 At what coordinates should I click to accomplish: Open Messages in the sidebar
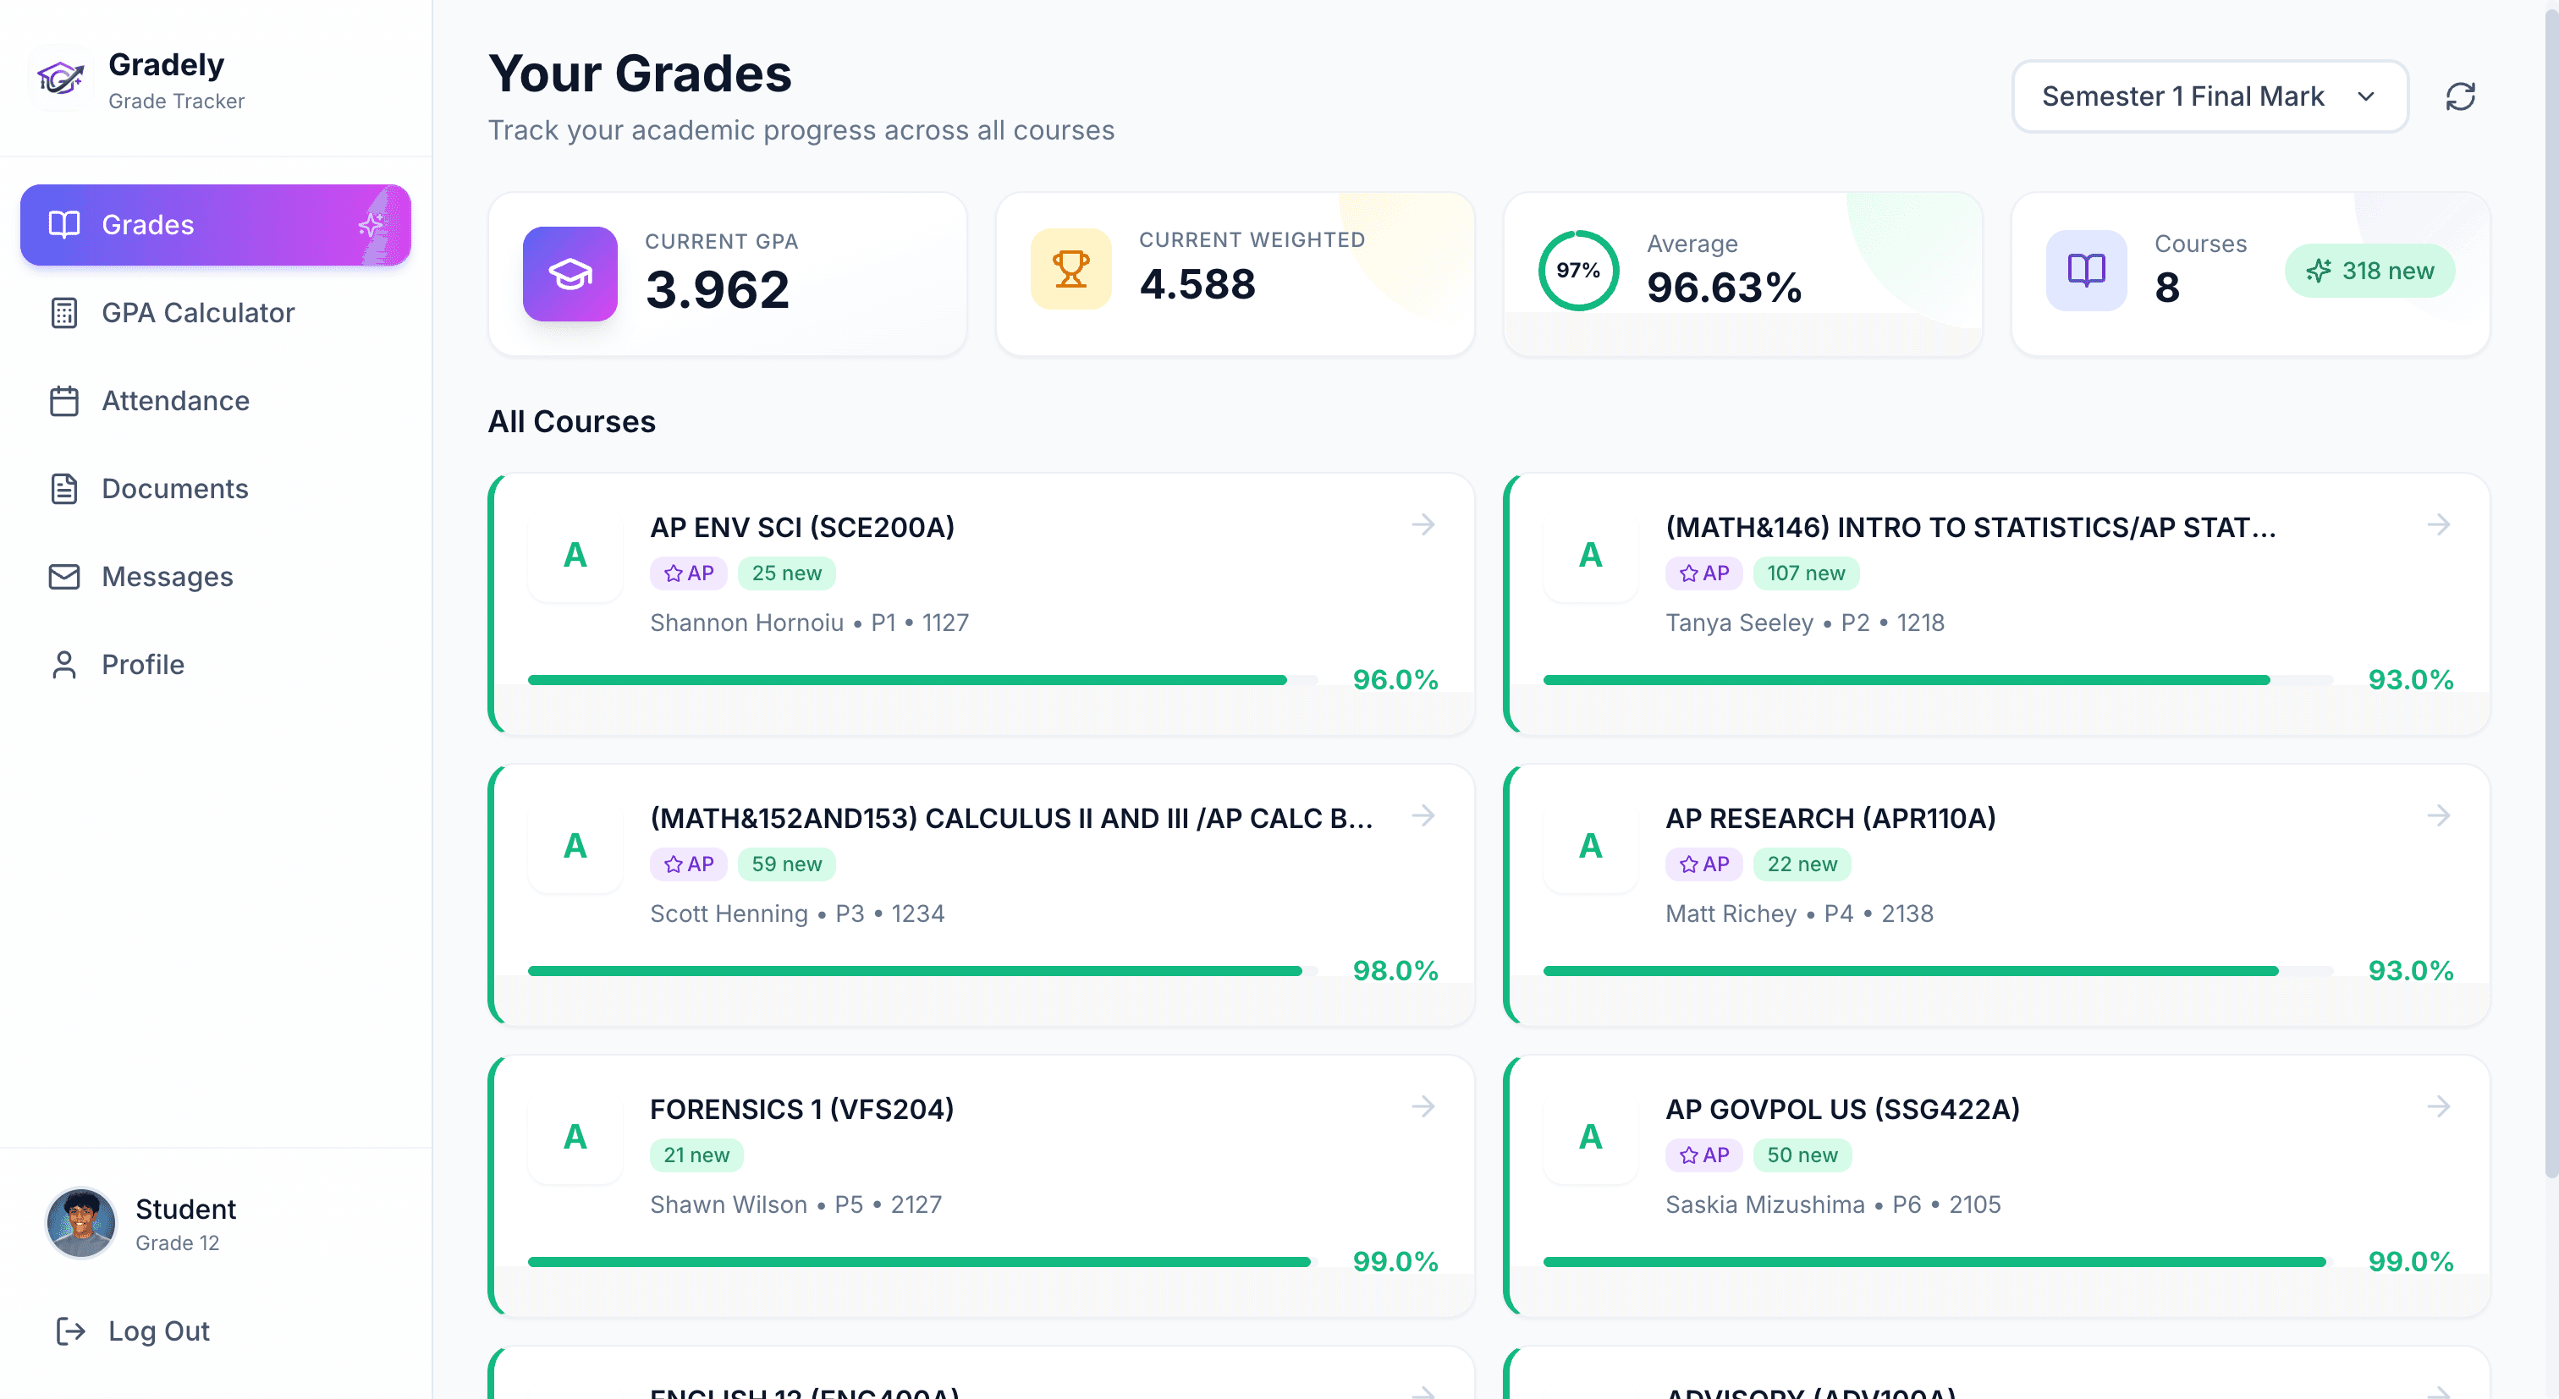pyautogui.click(x=167, y=576)
